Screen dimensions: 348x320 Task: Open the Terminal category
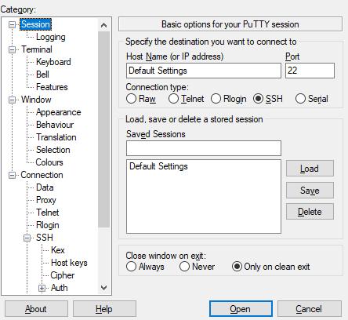[37, 49]
